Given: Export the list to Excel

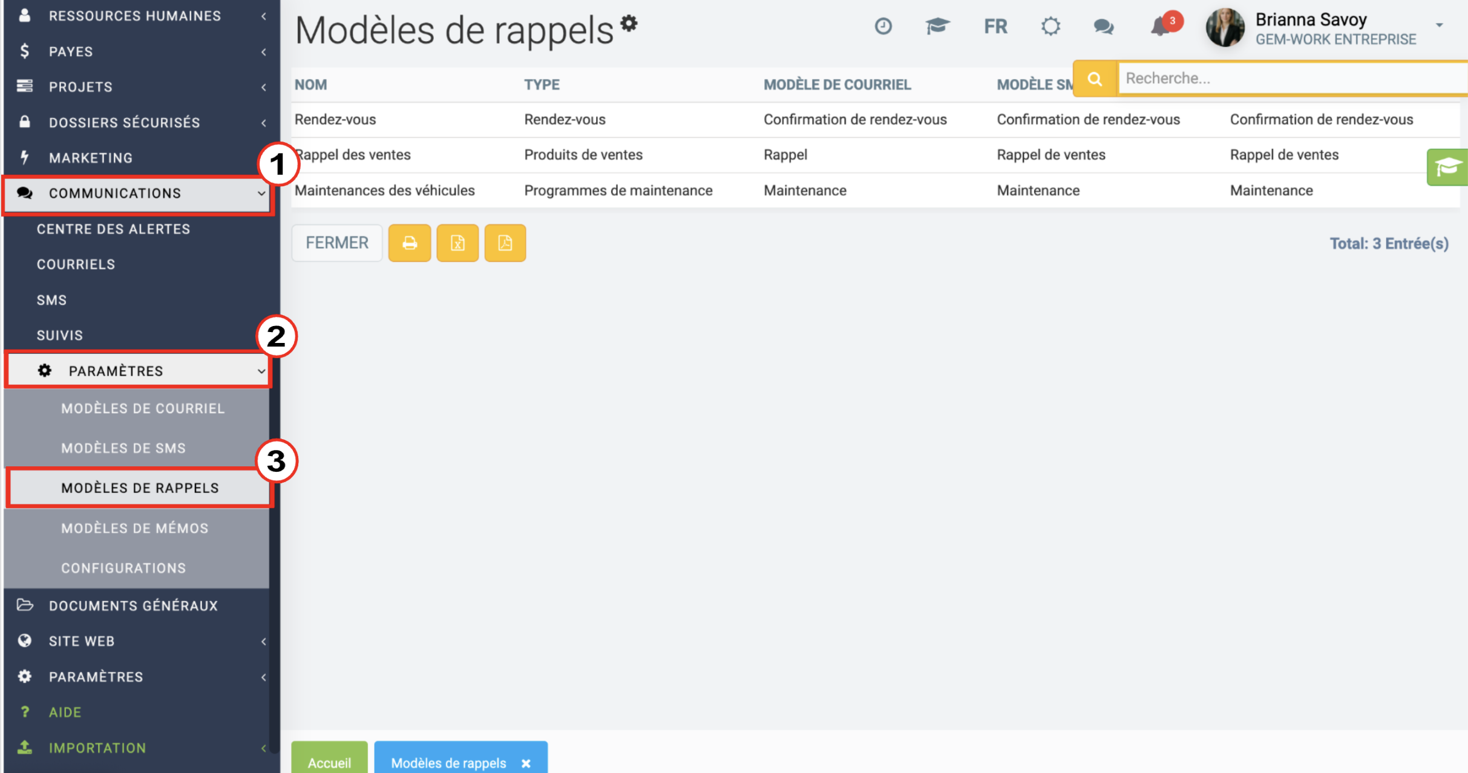Looking at the screenshot, I should coord(457,243).
